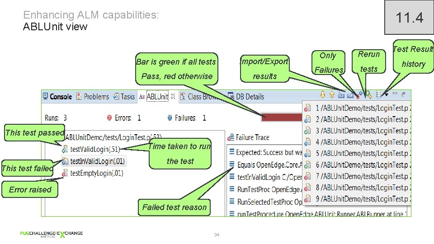Select trace line 'testInValidLogin C:/Oper'
434x244 pixels.
pyautogui.click(x=266, y=177)
